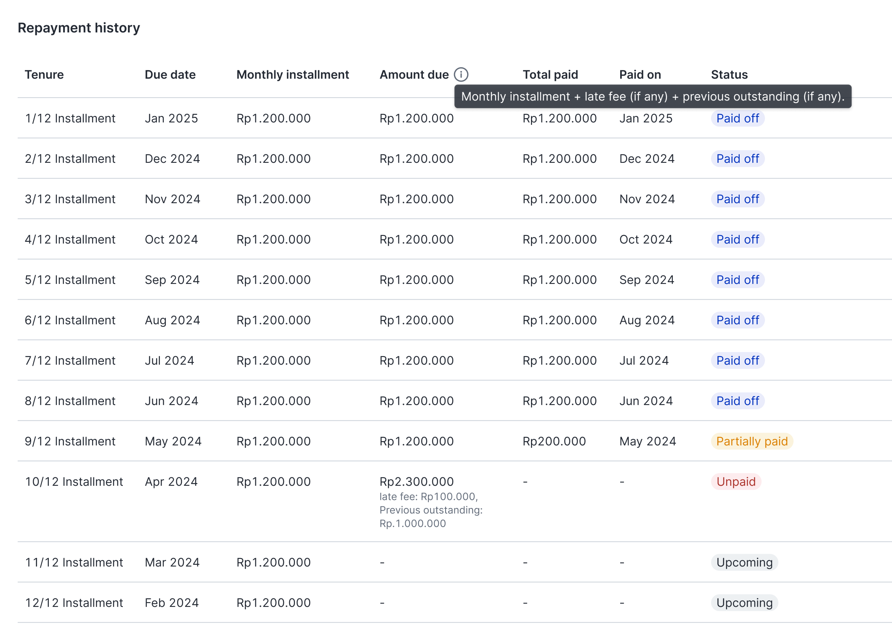Click the Upcoming badge for 12/12 Installment
This screenshot has width=892, height=643.
[x=744, y=603]
